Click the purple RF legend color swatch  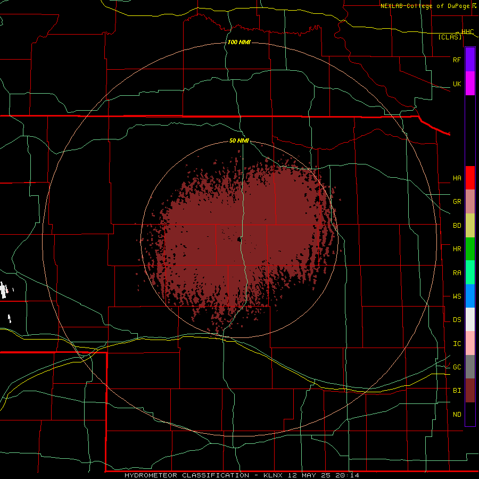click(x=470, y=60)
